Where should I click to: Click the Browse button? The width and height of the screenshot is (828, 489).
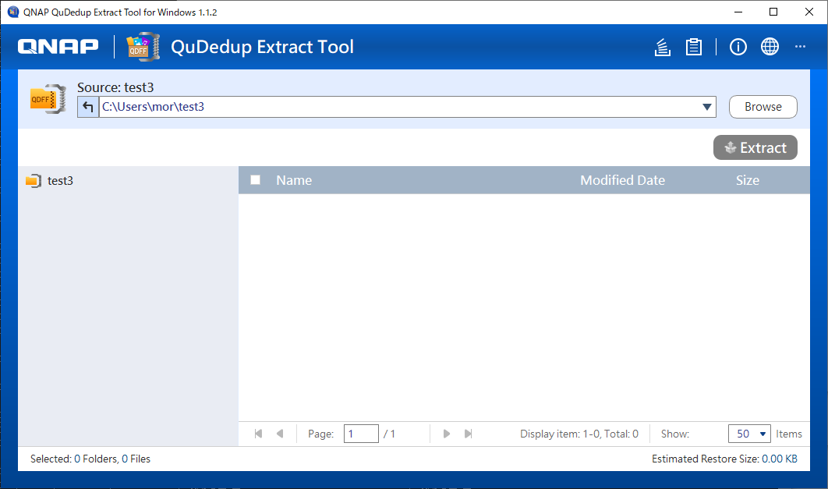click(x=763, y=107)
